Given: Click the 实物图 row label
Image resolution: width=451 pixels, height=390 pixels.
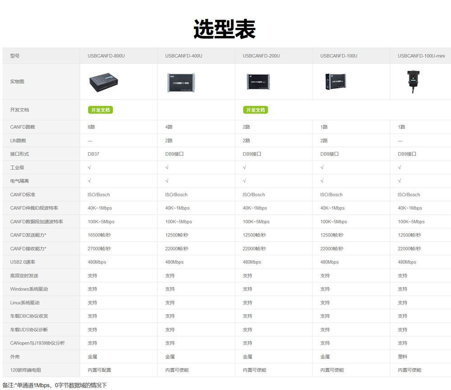Looking at the screenshot, I should tap(17, 82).
